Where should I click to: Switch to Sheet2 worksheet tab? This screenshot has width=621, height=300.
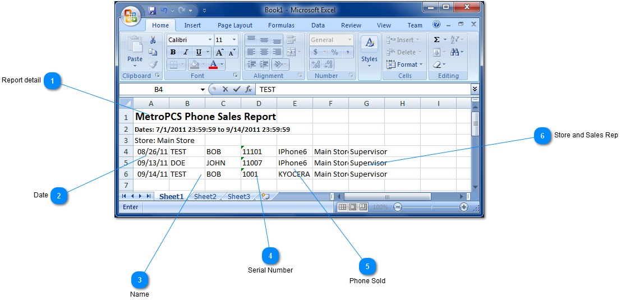pos(205,196)
